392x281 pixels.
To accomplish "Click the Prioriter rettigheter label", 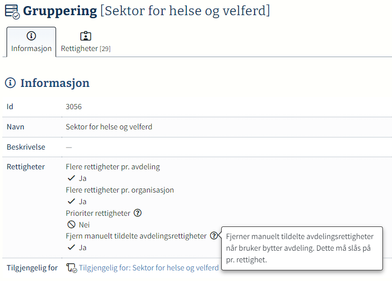I will [x=98, y=213].
